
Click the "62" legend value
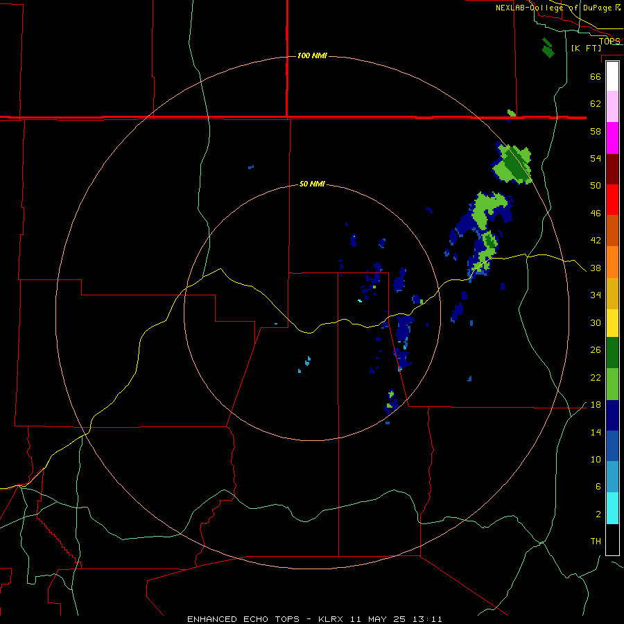[x=596, y=104]
